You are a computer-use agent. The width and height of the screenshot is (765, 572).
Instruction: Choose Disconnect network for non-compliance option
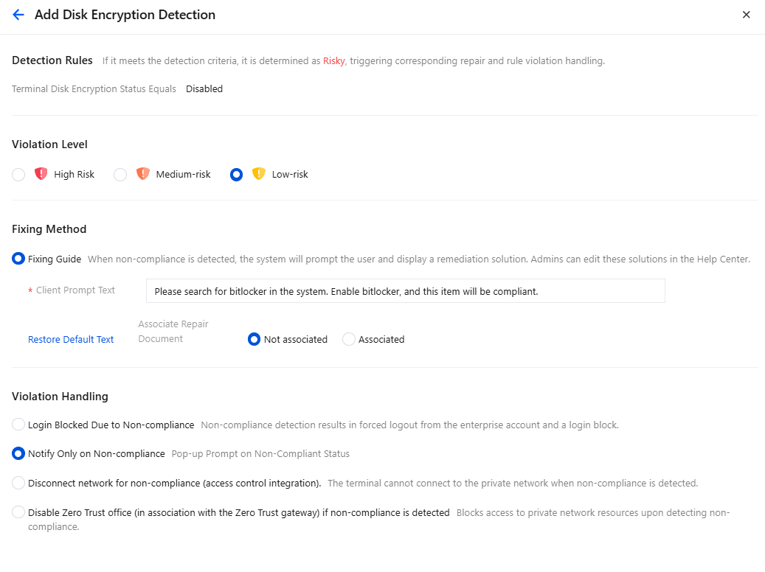pyautogui.click(x=18, y=483)
